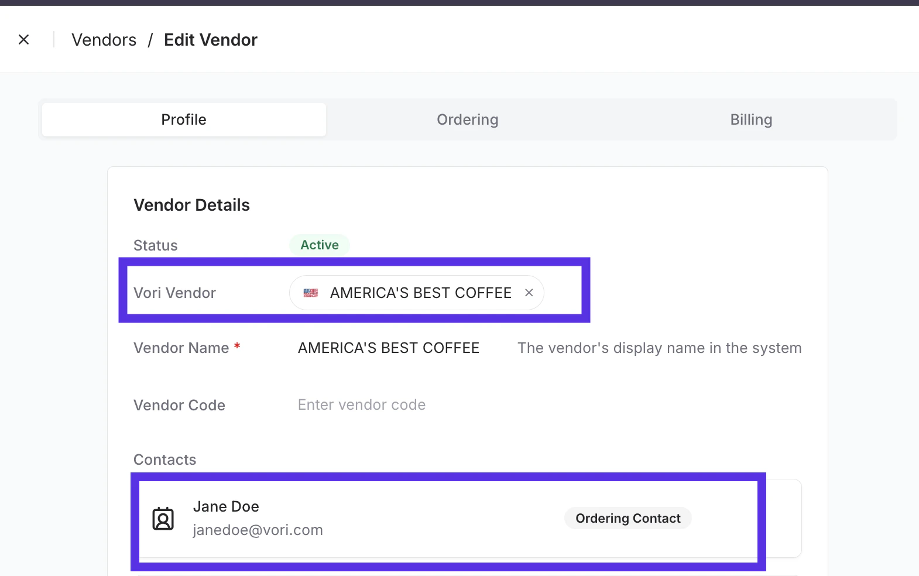Click the Active status badge
The image size is (919, 576).
pos(320,245)
